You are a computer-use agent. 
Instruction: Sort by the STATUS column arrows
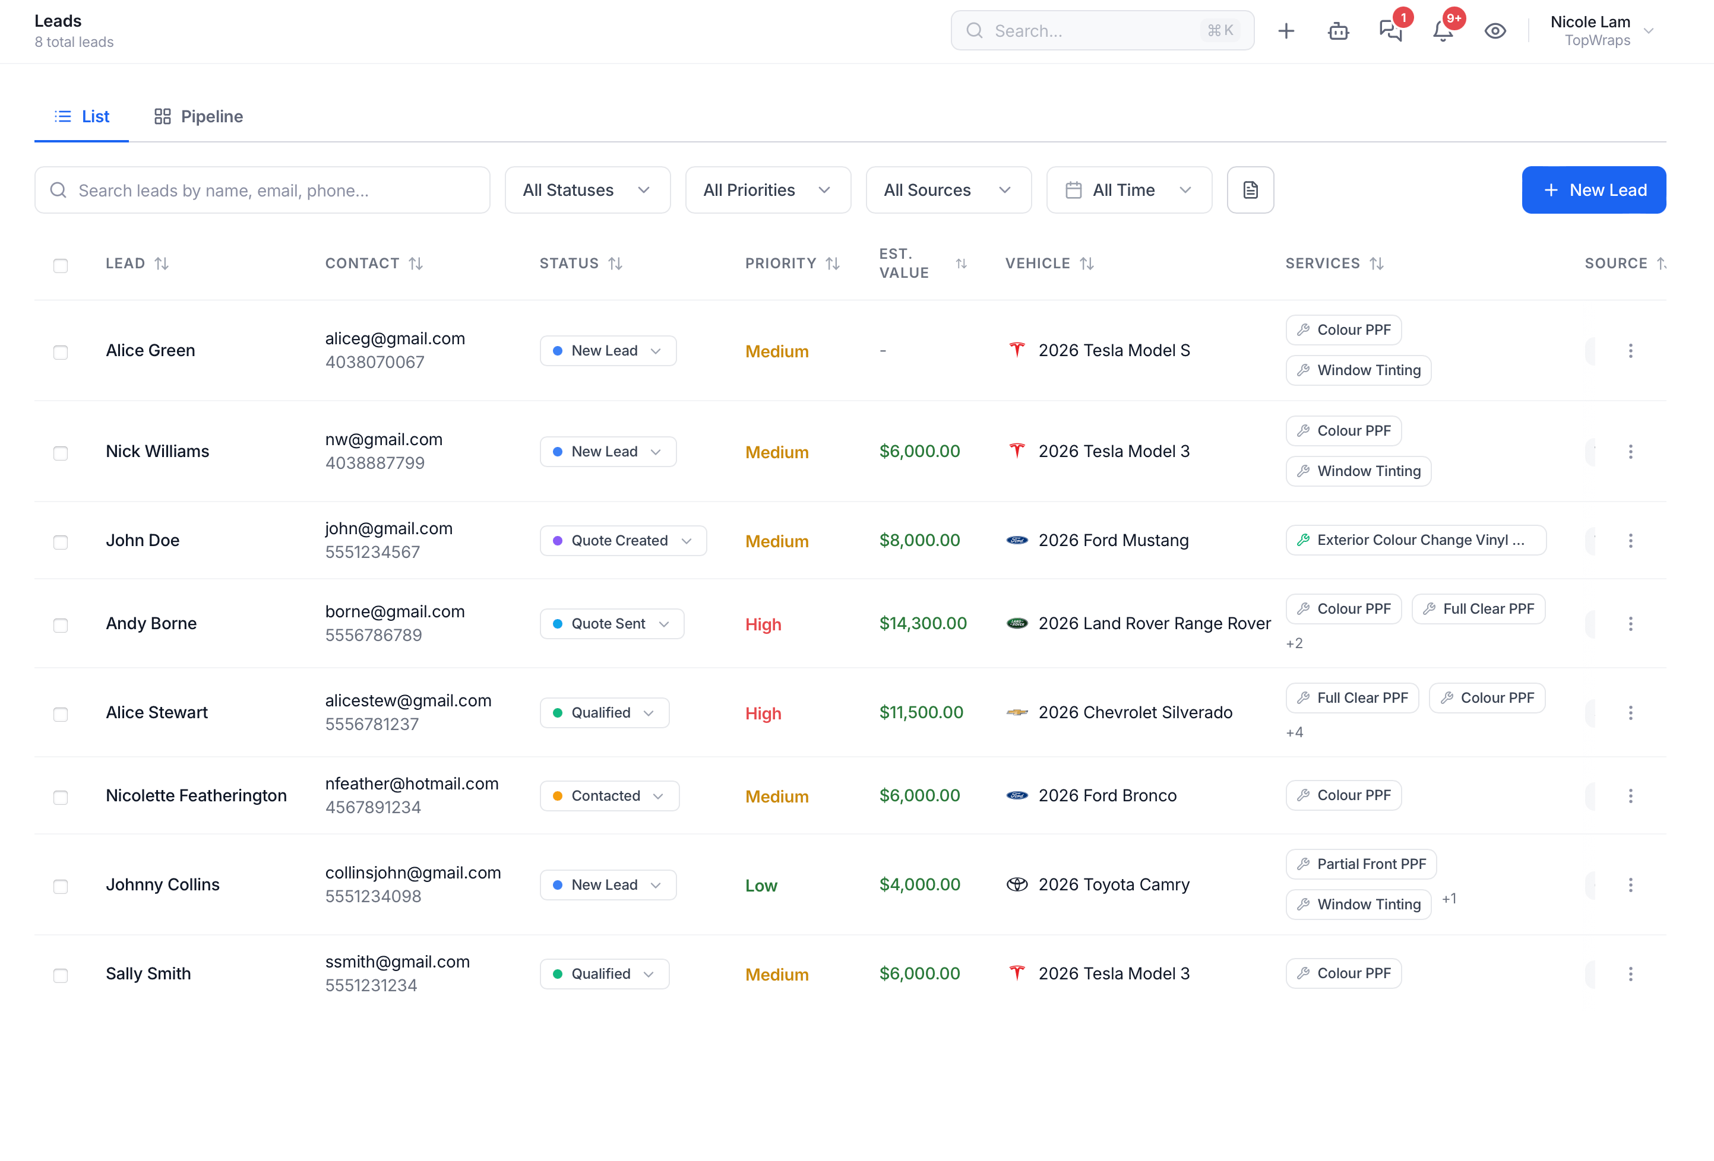click(x=615, y=263)
